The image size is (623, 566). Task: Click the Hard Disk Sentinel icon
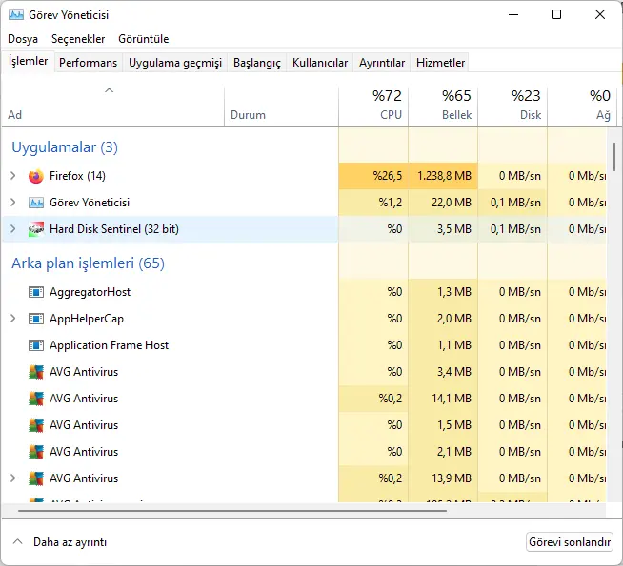36,229
